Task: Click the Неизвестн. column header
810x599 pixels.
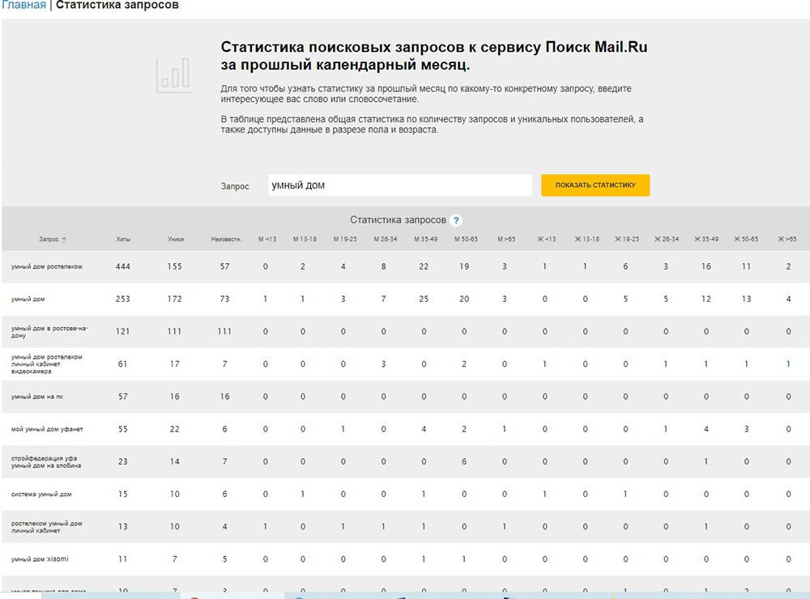Action: click(226, 239)
